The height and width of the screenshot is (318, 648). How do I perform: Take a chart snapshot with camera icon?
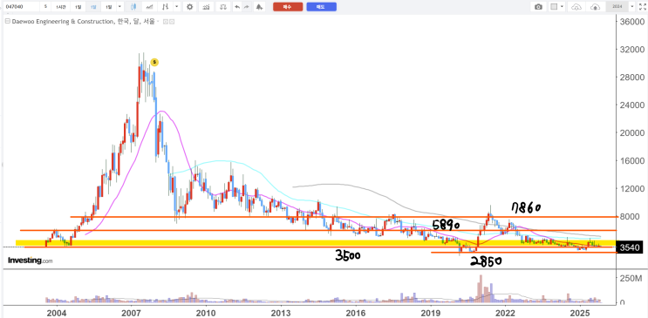pos(538,7)
